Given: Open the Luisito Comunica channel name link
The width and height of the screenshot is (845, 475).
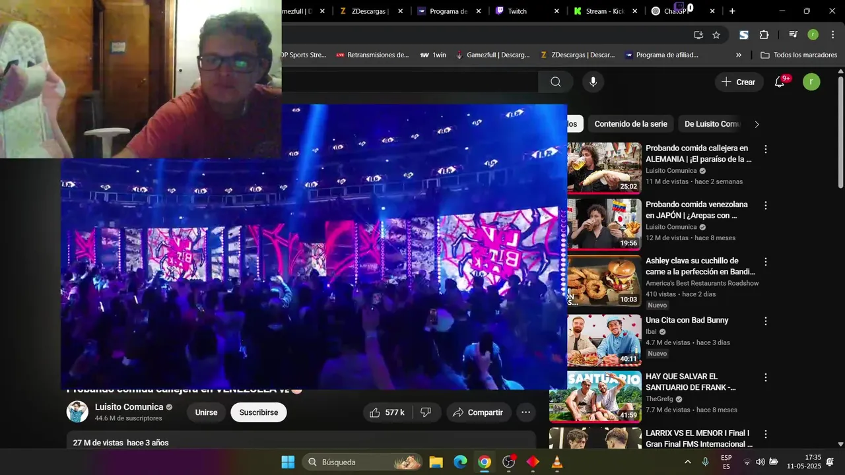Looking at the screenshot, I should pyautogui.click(x=129, y=407).
